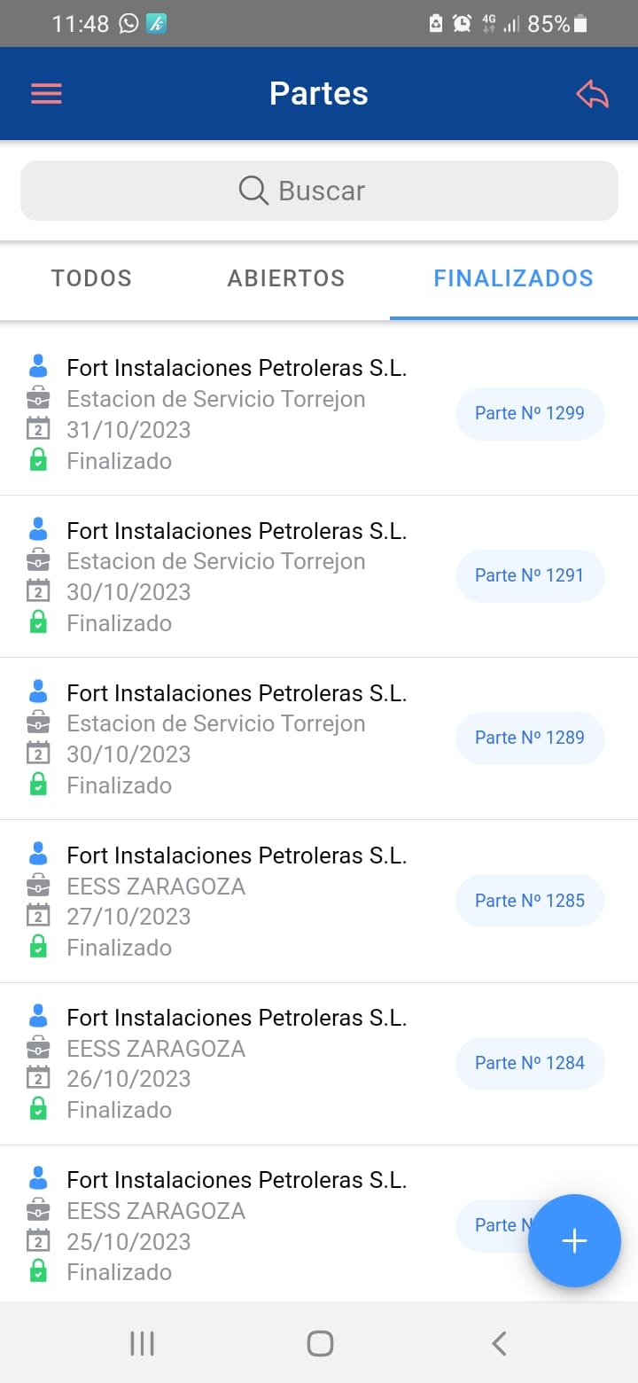Open the hamburger menu
This screenshot has height=1383, width=638.
tap(46, 94)
